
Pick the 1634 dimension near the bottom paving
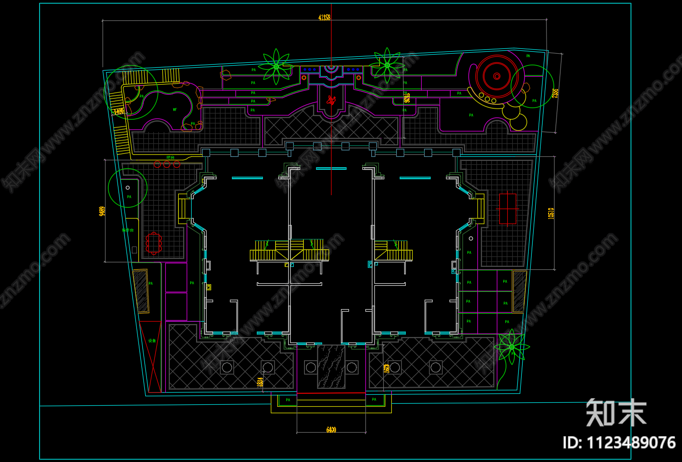260,382
